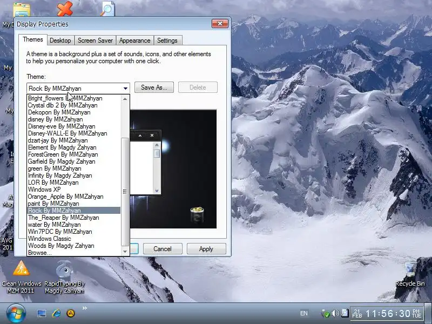
Task: Close the Display Properties dialog
Action: pyautogui.click(x=220, y=24)
